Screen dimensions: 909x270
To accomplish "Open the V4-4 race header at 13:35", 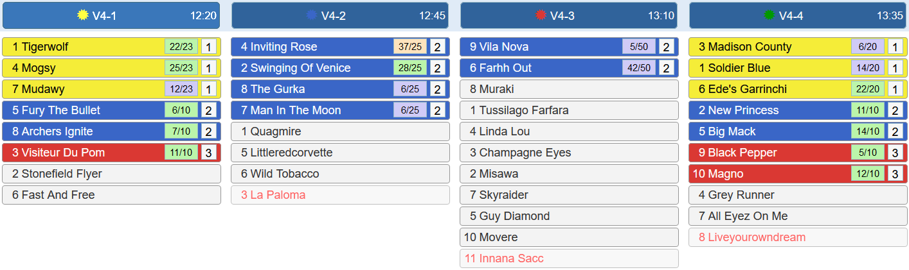I will tap(798, 15).
